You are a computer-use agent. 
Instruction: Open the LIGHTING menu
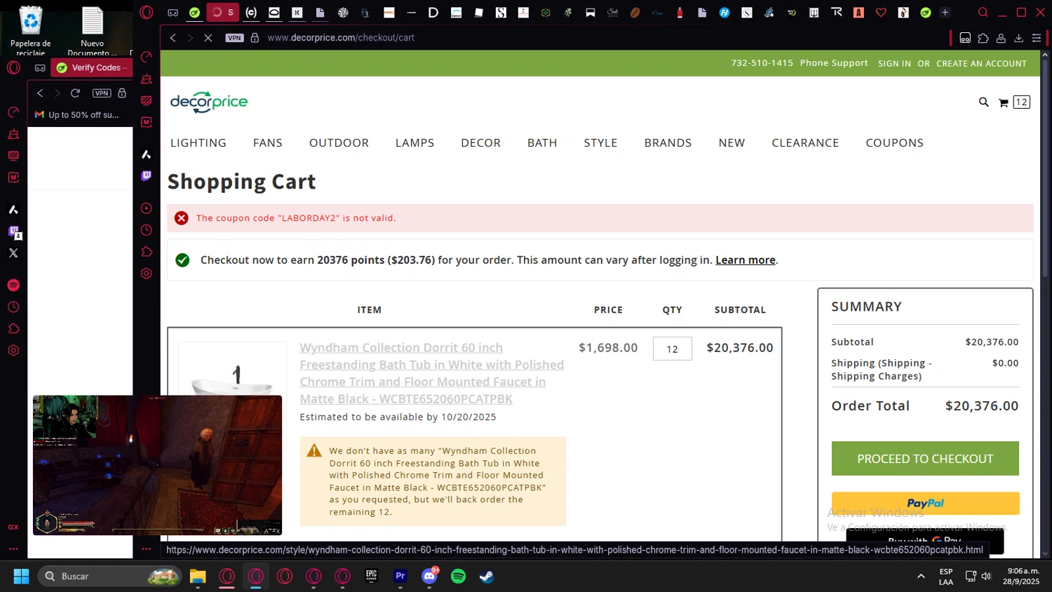coord(198,143)
